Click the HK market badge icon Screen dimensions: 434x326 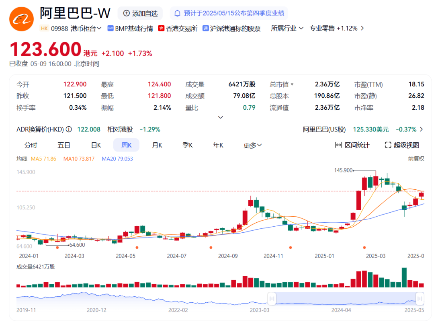point(44,28)
